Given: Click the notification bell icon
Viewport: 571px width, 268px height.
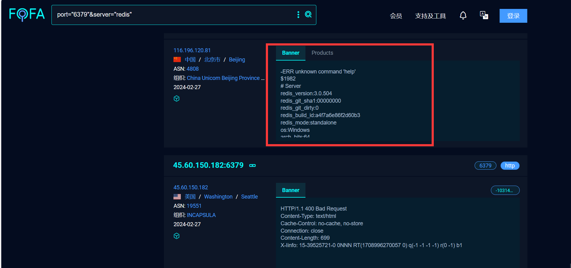Looking at the screenshot, I should [463, 15].
